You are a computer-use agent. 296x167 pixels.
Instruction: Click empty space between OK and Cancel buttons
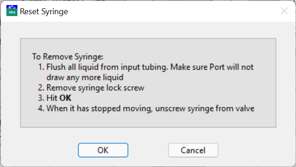148,150
